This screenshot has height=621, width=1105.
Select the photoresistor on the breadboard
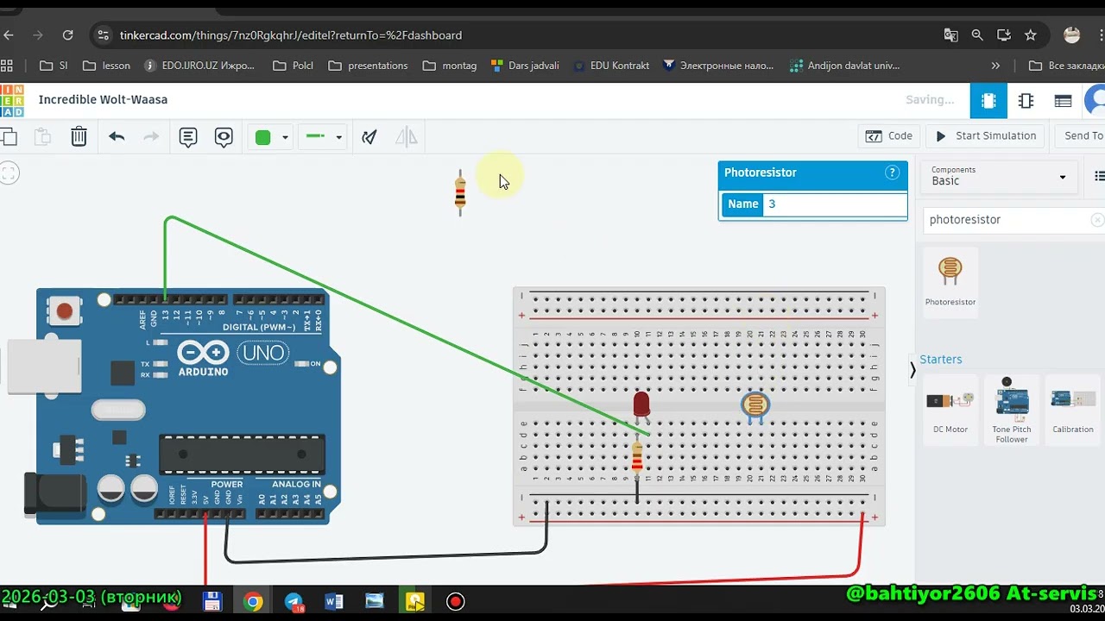[x=755, y=406]
